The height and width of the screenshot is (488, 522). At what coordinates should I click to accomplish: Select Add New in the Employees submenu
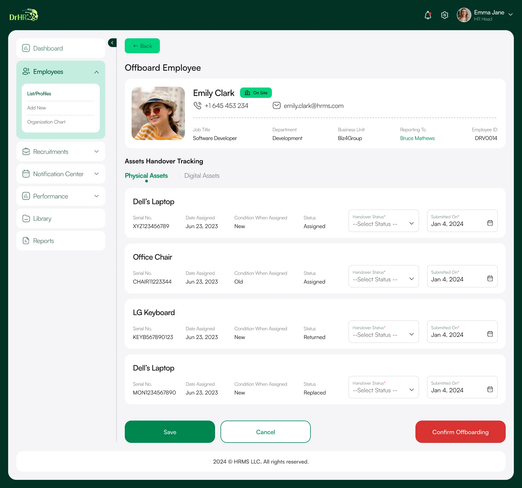36,108
